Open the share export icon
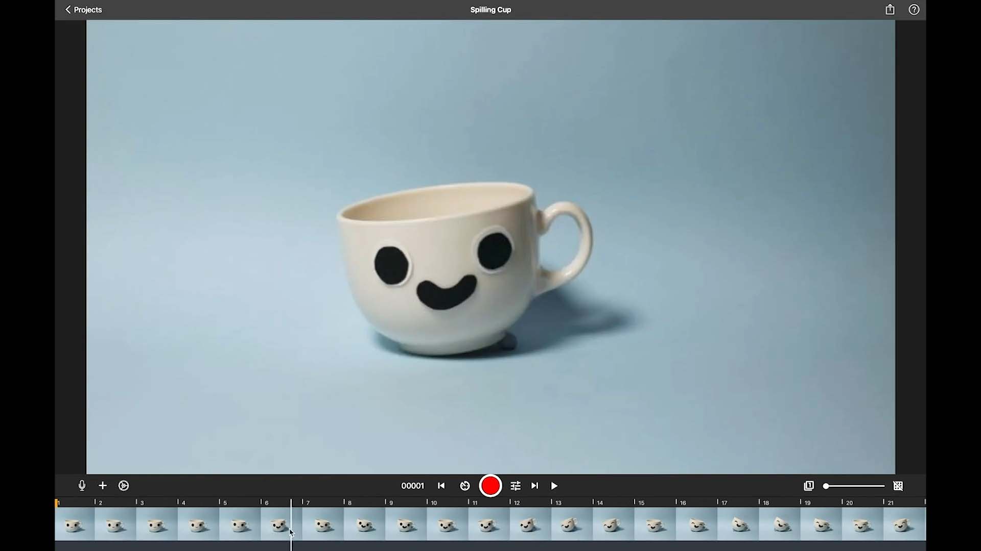Screen dimensions: 981x551 tap(890, 10)
